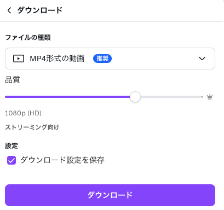Go back using the left chevron arrow
Screen dimensions: 224x210
coord(9,10)
